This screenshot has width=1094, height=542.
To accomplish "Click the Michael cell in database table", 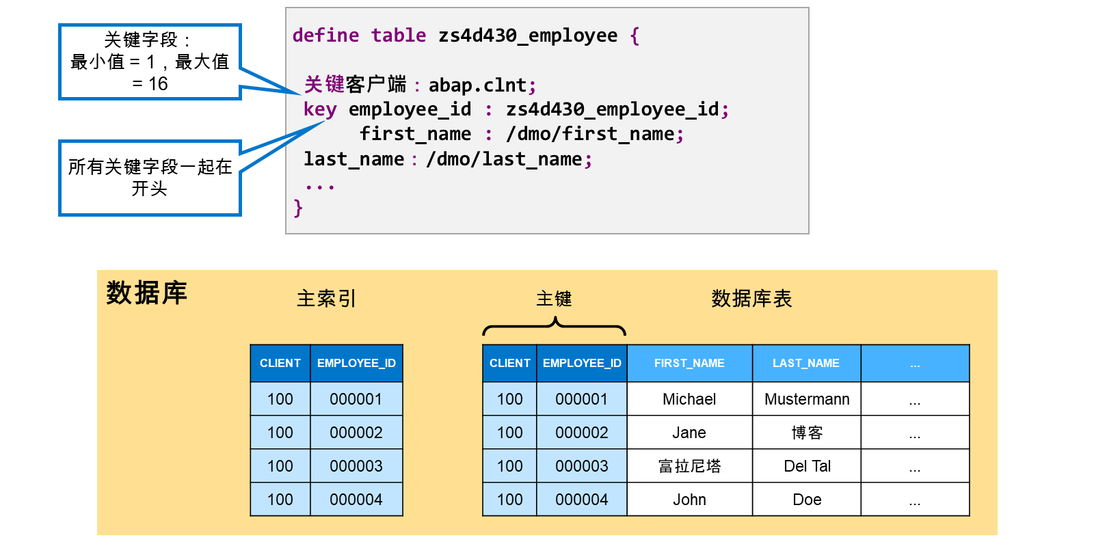I will tap(689, 399).
